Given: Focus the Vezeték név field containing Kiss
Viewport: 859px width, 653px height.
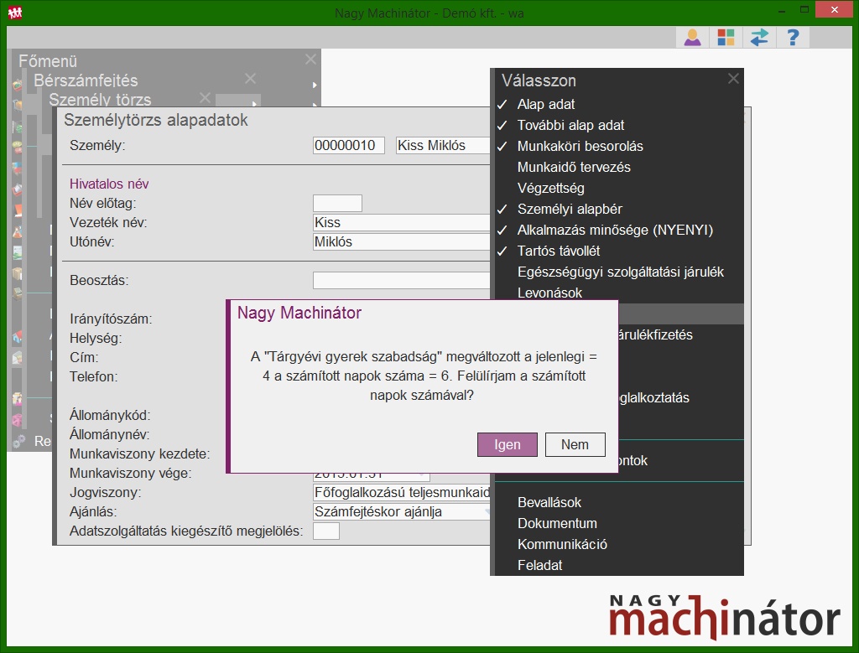Looking at the screenshot, I should (402, 223).
